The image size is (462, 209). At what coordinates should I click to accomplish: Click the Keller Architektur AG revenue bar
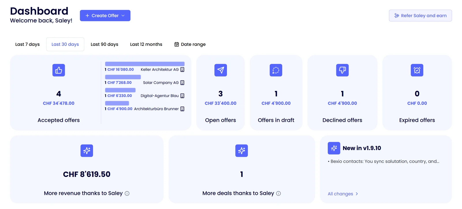145,64
